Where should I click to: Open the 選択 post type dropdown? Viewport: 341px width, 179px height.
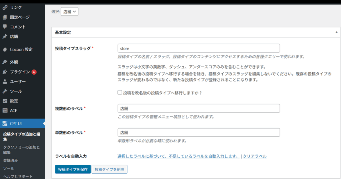tap(70, 12)
